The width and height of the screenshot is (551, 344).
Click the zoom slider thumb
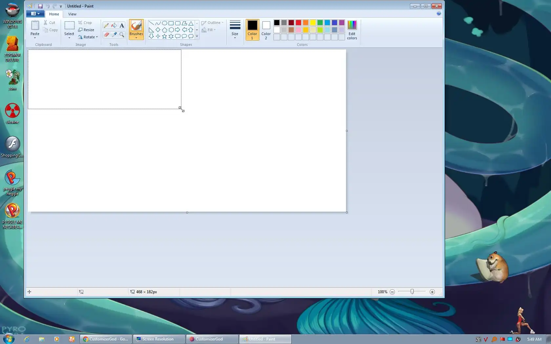tap(412, 292)
